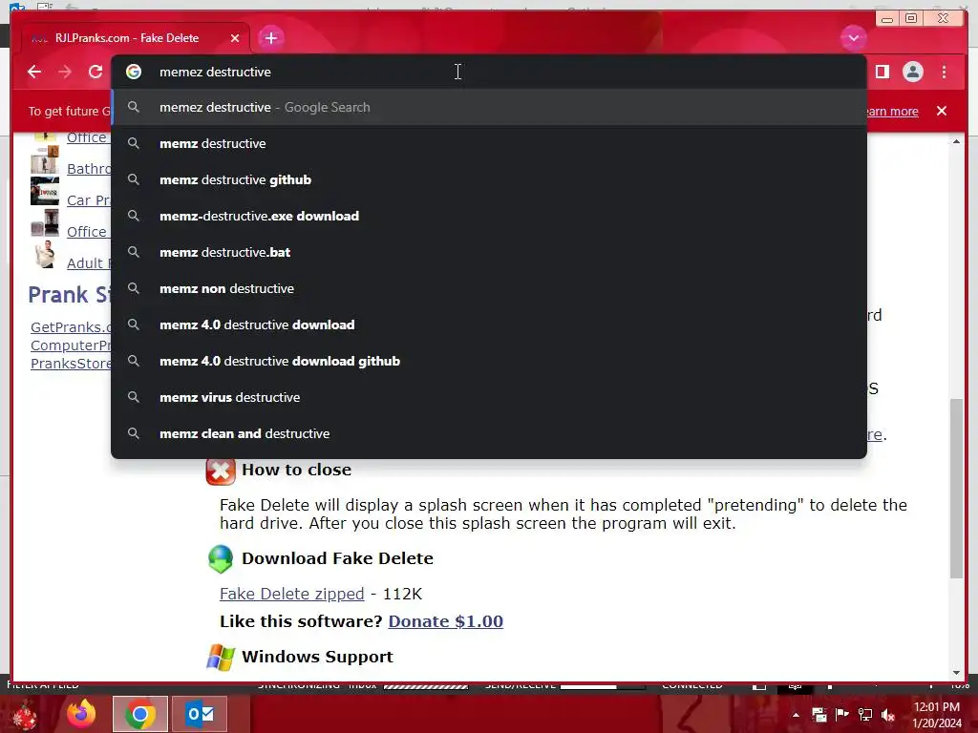Open the Adult pranks sidebar link
This screenshot has width=978, height=733.
coord(89,263)
